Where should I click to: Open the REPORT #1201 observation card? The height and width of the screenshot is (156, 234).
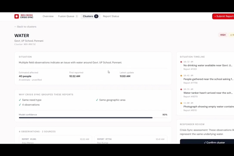(x=55, y=140)
